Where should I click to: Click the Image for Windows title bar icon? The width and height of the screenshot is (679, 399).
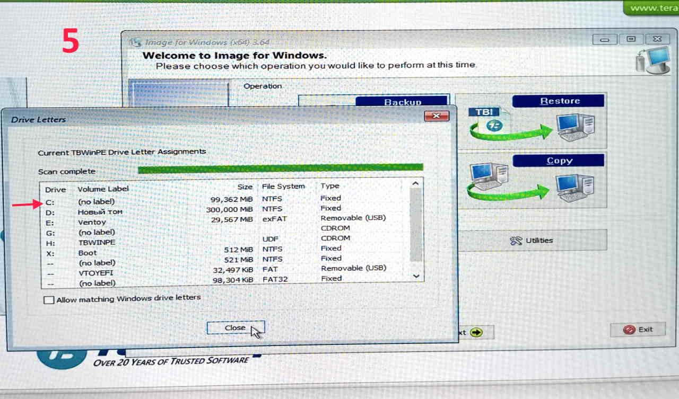tap(136, 42)
